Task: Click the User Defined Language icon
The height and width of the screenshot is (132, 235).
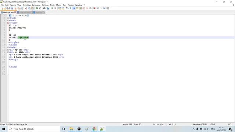Action: coord(77,8)
